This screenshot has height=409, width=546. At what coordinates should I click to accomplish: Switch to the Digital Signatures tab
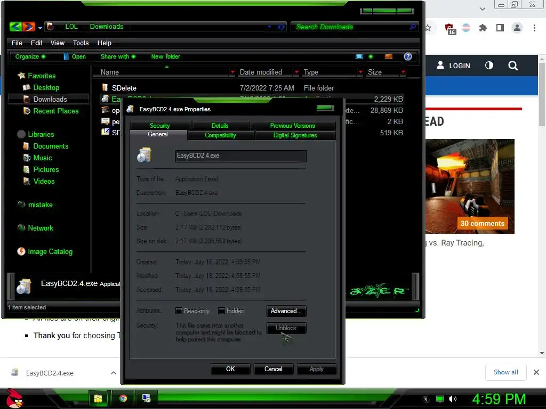pyautogui.click(x=295, y=135)
